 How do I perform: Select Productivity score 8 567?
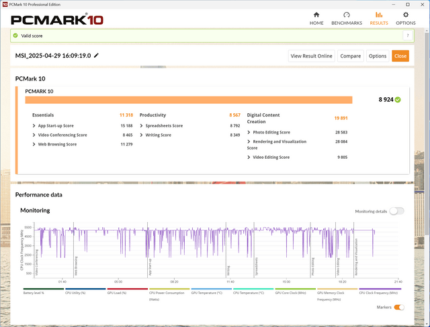[234, 115]
